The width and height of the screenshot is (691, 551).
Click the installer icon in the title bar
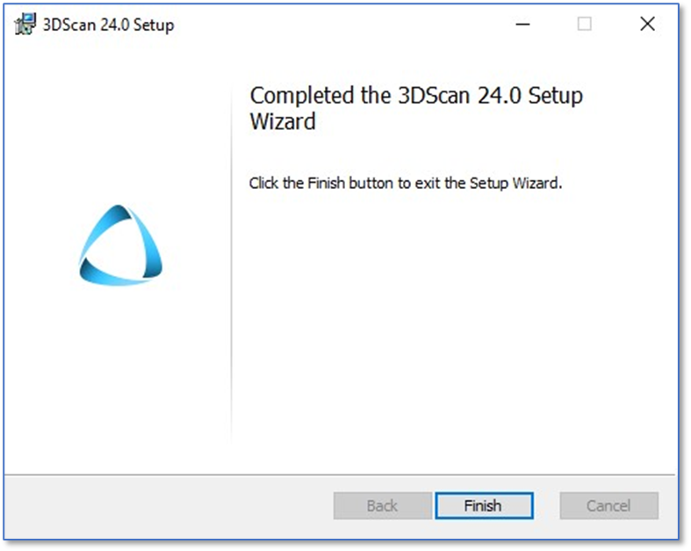[x=25, y=25]
